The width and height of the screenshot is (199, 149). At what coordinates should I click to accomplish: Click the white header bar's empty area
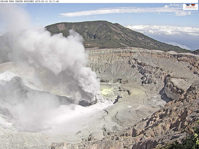coord(126,1)
